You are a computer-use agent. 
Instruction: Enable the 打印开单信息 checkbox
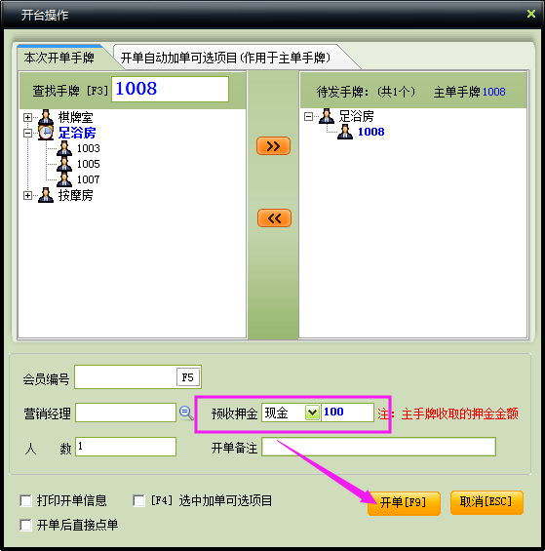pos(25,500)
